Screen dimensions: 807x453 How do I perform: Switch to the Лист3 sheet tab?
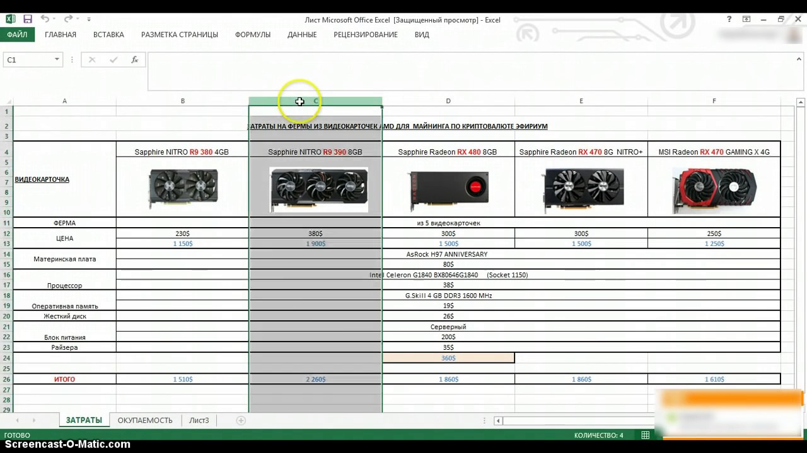199,420
